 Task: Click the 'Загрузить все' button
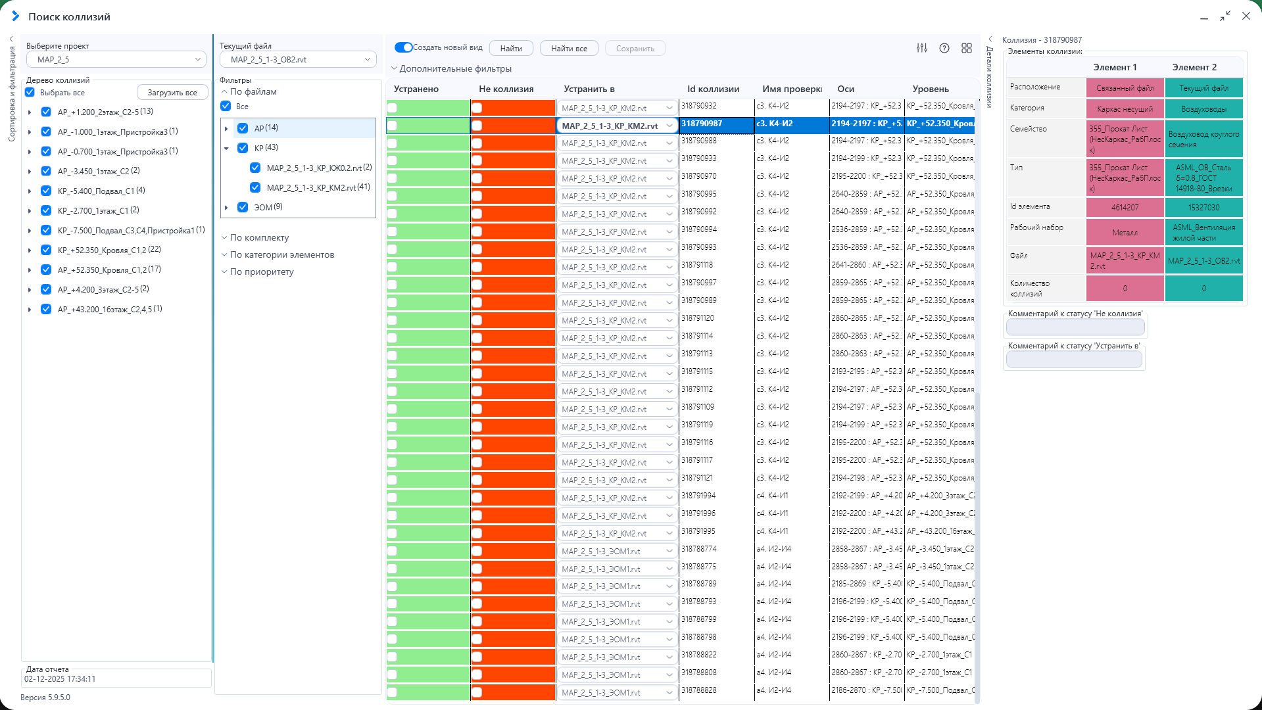point(172,93)
